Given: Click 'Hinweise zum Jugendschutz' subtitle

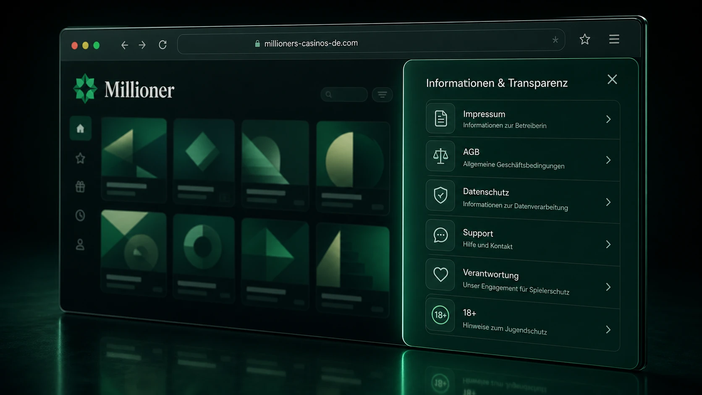Looking at the screenshot, I should point(505,329).
